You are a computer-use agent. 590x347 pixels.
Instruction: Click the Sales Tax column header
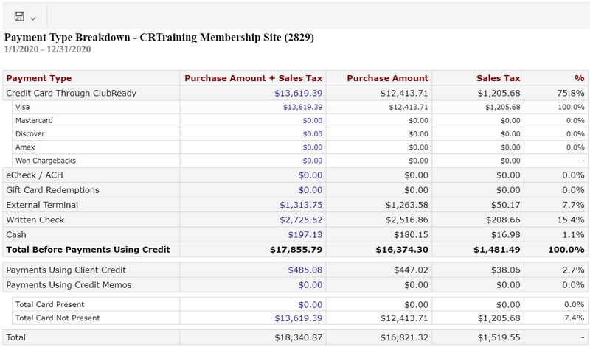pos(499,78)
